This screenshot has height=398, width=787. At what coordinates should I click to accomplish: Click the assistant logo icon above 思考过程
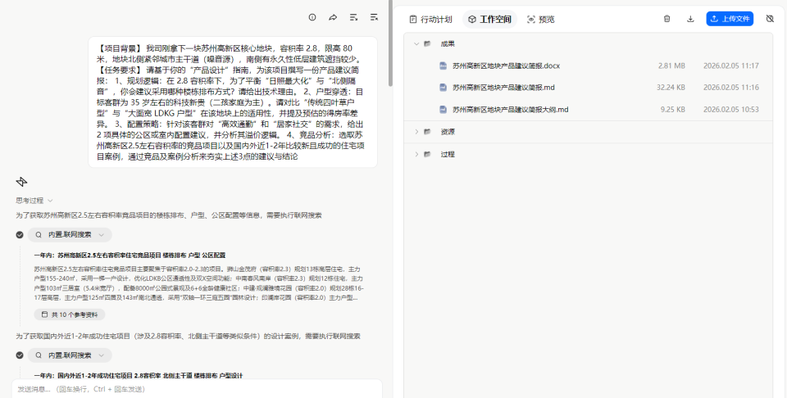pos(21,182)
